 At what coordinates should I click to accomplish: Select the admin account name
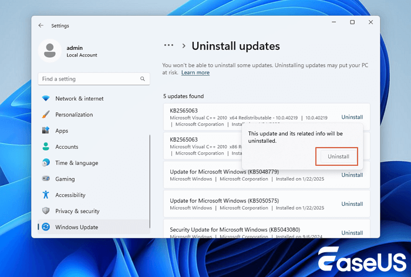click(75, 48)
